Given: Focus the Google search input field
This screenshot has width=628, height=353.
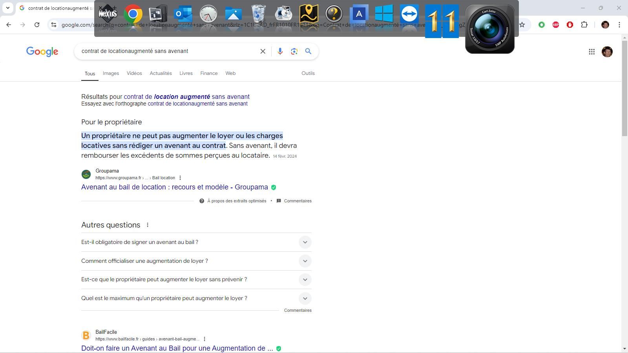Looking at the screenshot, I should coord(169,51).
